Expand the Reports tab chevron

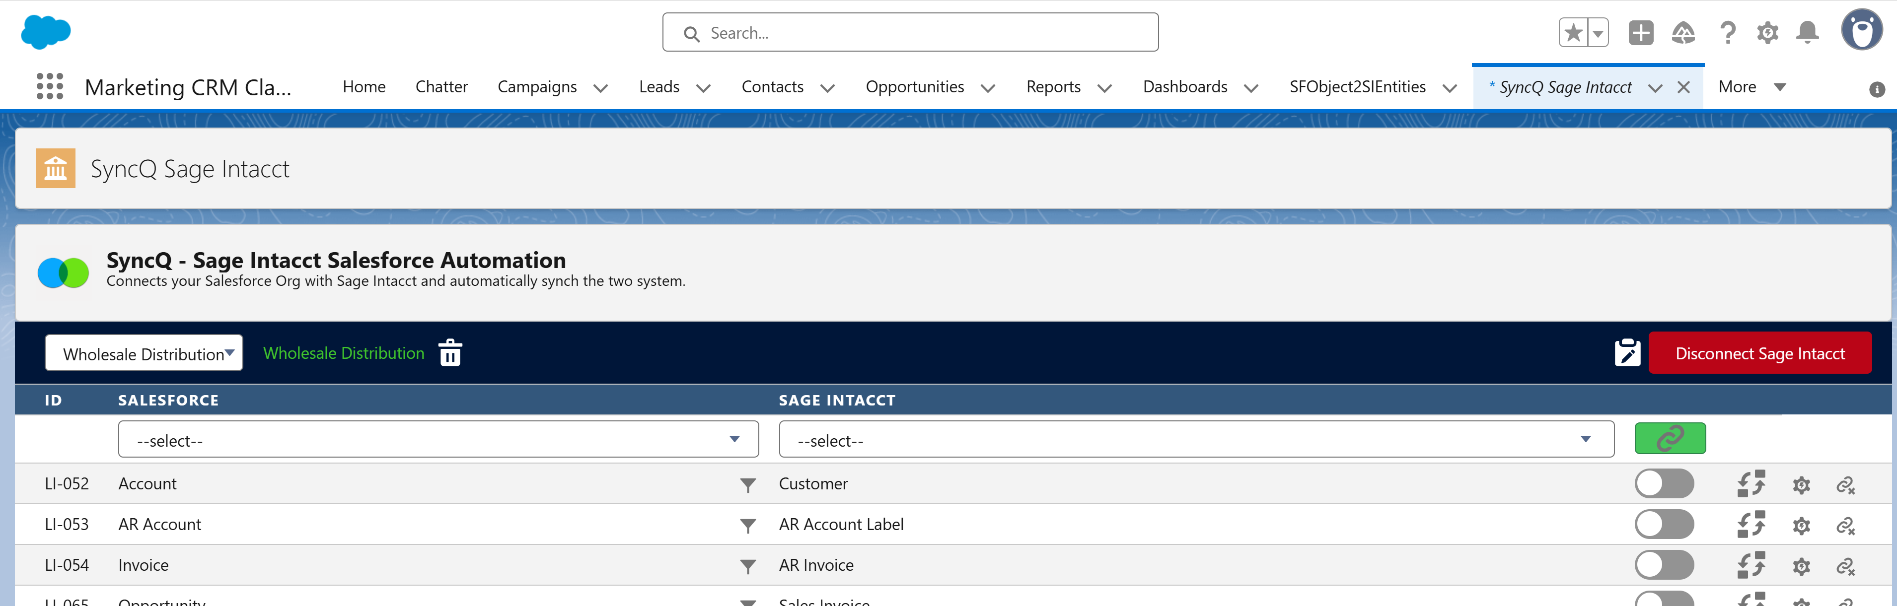coord(1104,88)
